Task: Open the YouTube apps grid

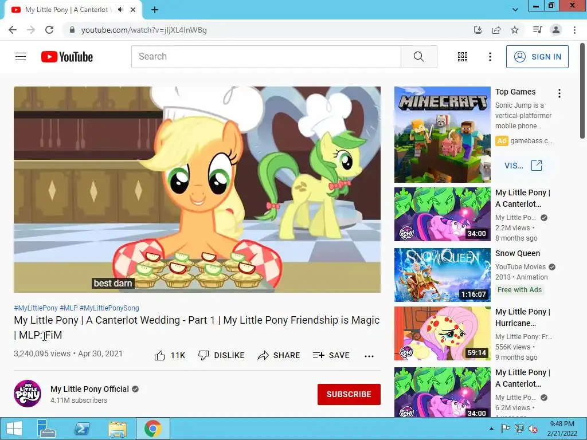Action: [463, 57]
